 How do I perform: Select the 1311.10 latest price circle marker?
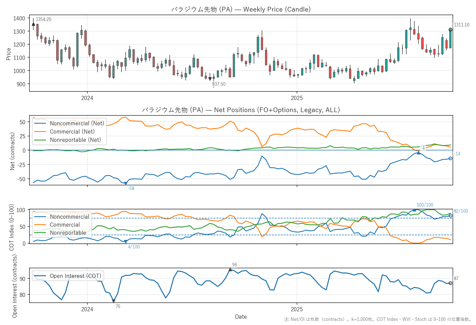pos(450,30)
